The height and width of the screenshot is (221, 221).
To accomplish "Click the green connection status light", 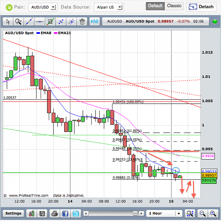I will [215, 22].
